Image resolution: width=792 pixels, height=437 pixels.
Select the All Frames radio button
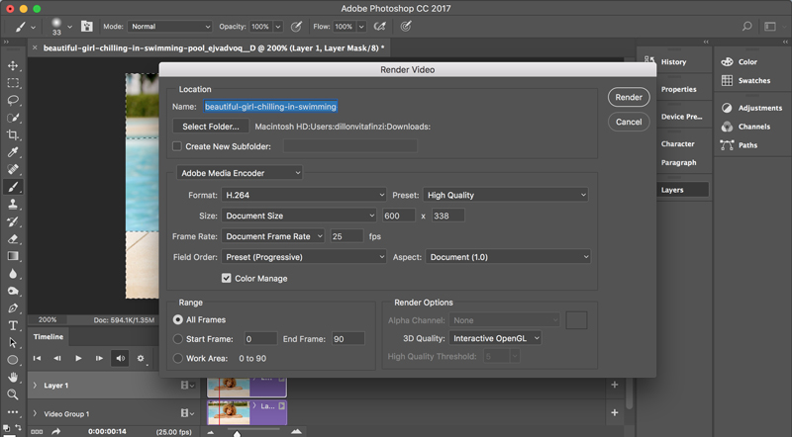[178, 319]
